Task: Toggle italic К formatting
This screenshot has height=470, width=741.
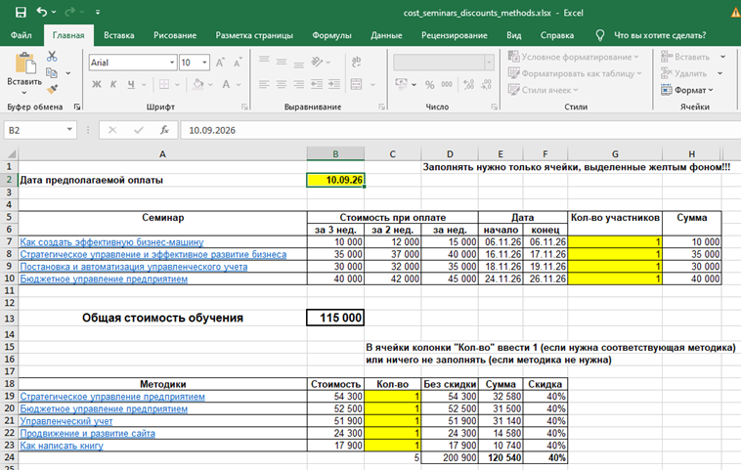Action: tap(113, 85)
